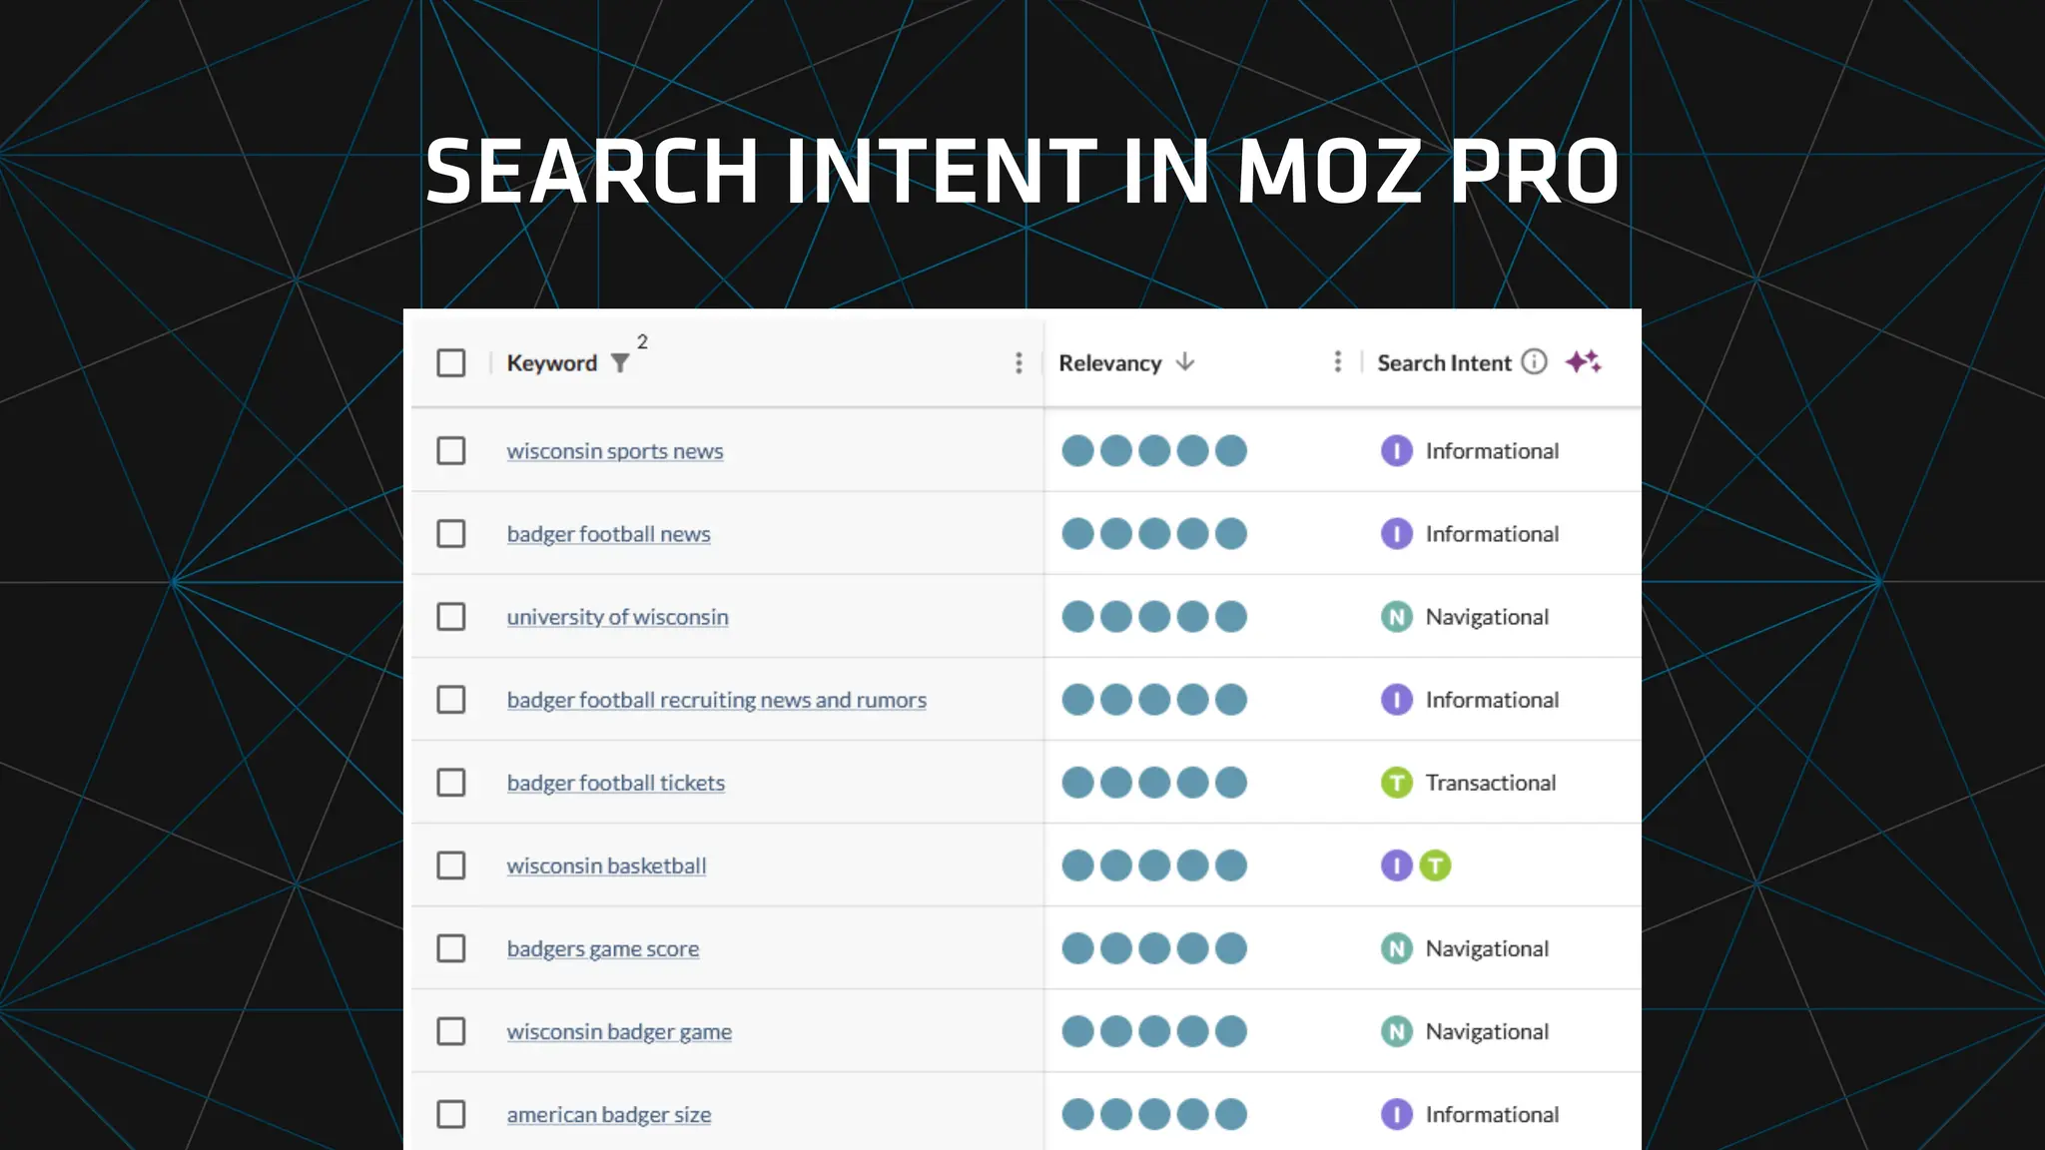Open the university of wisconsin keyword link
The width and height of the screenshot is (2045, 1150).
618,617
